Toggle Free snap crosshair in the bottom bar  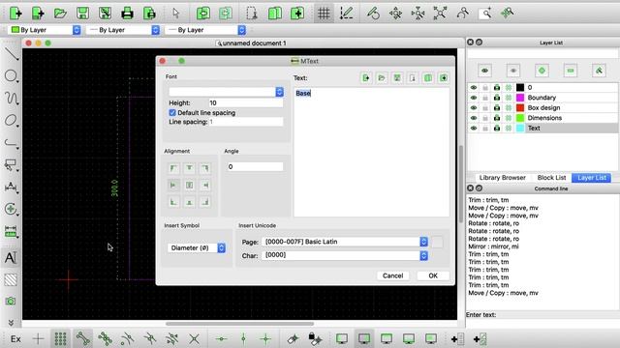pos(38,338)
